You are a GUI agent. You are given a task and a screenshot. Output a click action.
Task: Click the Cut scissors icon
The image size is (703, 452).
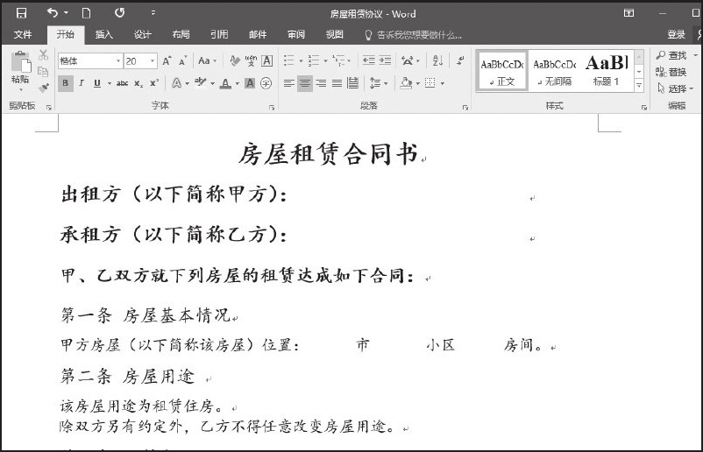[x=44, y=55]
